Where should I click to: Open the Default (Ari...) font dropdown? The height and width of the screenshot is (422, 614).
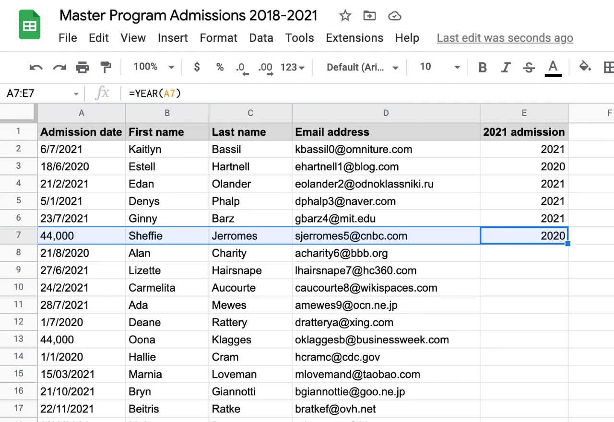pos(363,68)
